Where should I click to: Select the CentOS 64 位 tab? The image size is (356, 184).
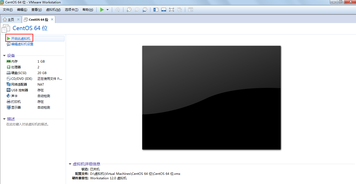(x=39, y=20)
